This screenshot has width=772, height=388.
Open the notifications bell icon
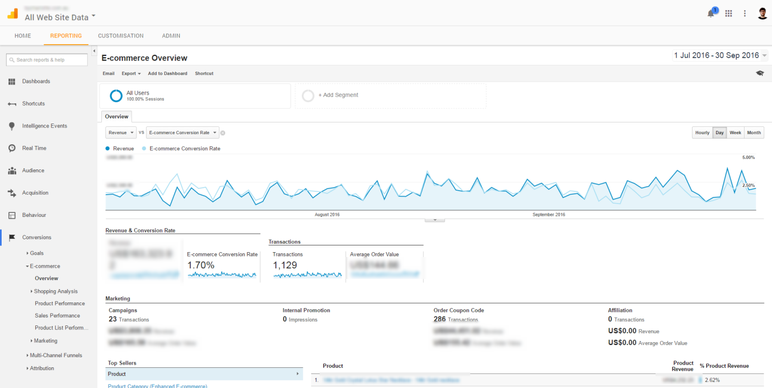(711, 13)
